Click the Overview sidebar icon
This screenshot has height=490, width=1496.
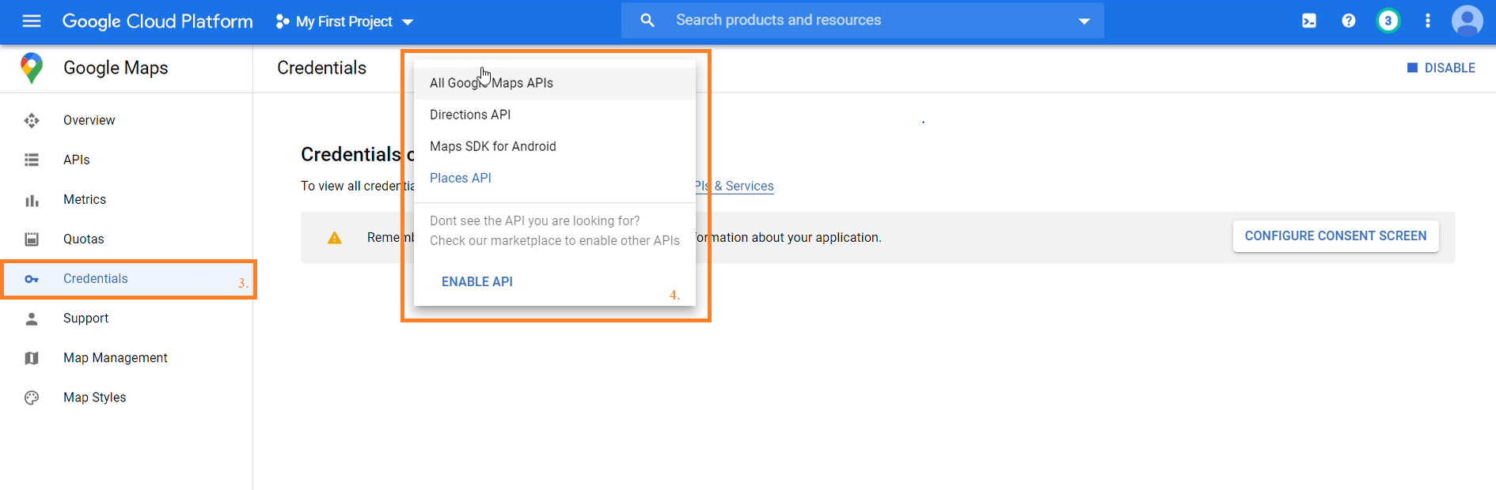tap(32, 120)
